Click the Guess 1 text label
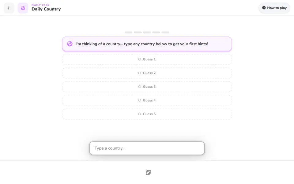Image resolution: width=294 pixels, height=184 pixels. (149, 59)
